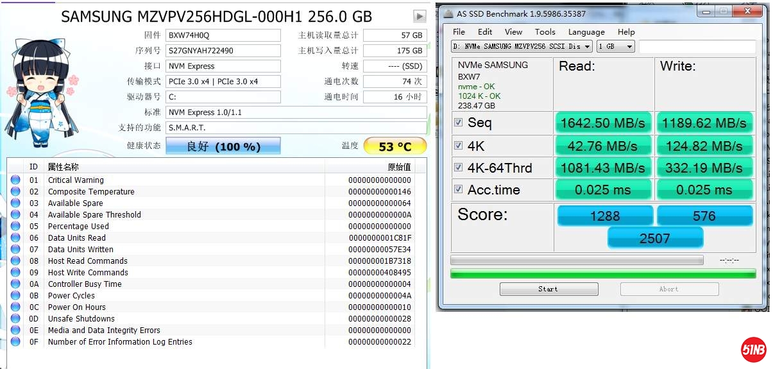Click the Critical Warning status orb
Screen dimensions: 773x369
pos(15,180)
